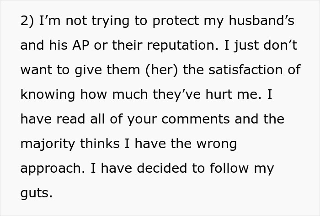The height and width of the screenshot is (216, 320).
Task: Click the word "follow"
Action: (x=229, y=169)
